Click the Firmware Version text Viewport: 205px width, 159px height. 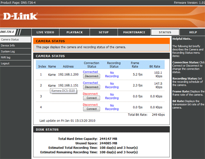point(190,3)
